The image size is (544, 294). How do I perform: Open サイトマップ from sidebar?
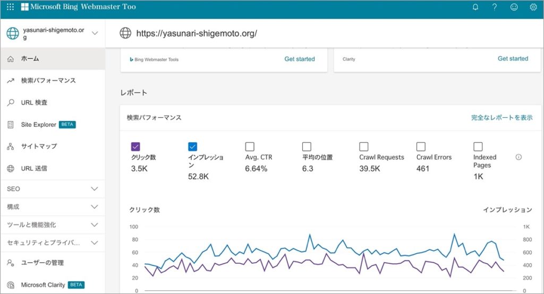point(53,146)
